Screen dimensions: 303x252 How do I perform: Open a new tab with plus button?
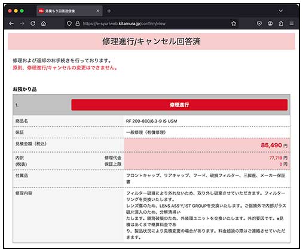109,11
